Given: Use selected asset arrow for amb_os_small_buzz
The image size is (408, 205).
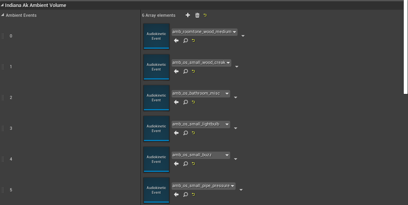Looking at the screenshot, I should [176, 164].
